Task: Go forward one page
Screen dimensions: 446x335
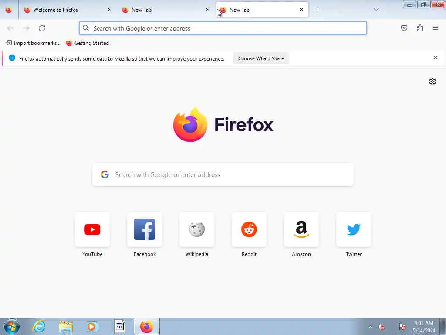Action: pyautogui.click(x=26, y=28)
